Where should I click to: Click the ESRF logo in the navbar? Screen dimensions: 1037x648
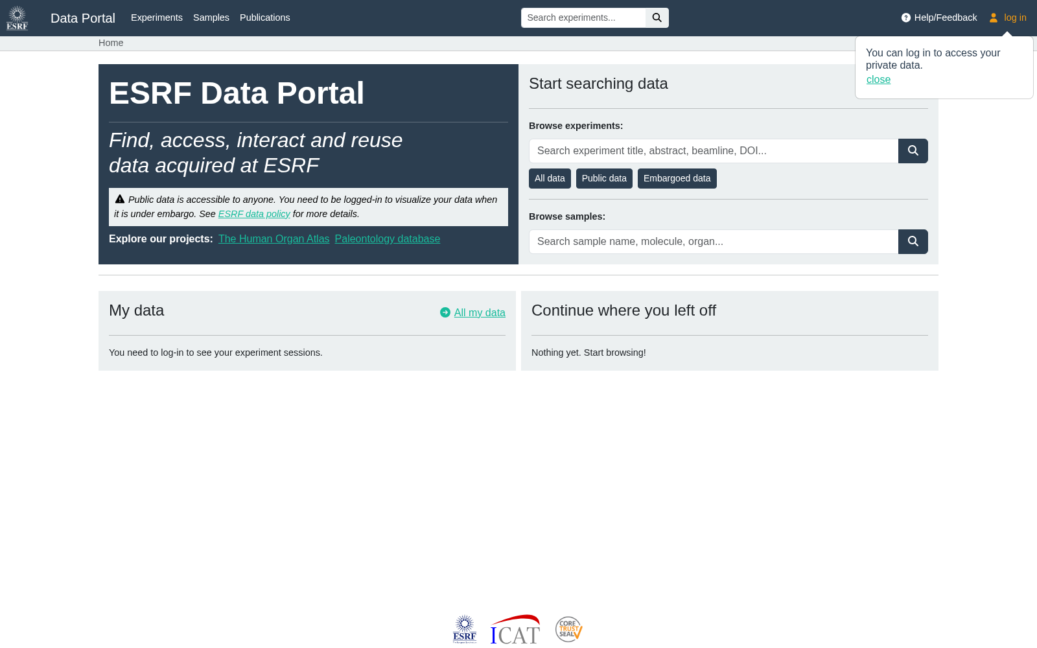(17, 18)
